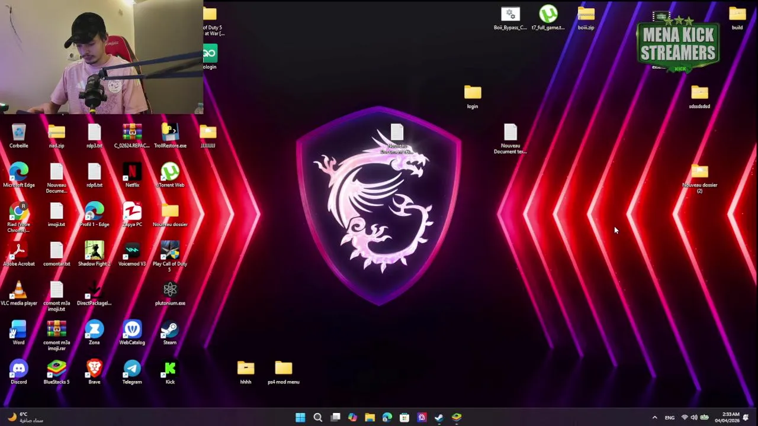This screenshot has width=758, height=426.
Task: Open the Wi-Fi network tray icon
Action: click(685, 418)
